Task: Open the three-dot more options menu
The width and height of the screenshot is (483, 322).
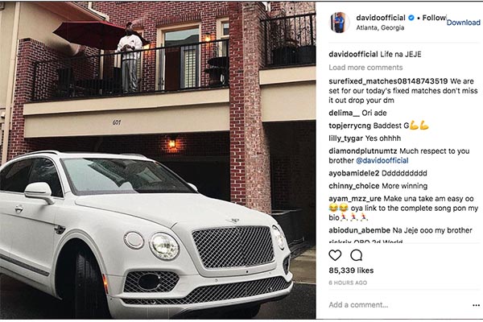Action: [476, 305]
